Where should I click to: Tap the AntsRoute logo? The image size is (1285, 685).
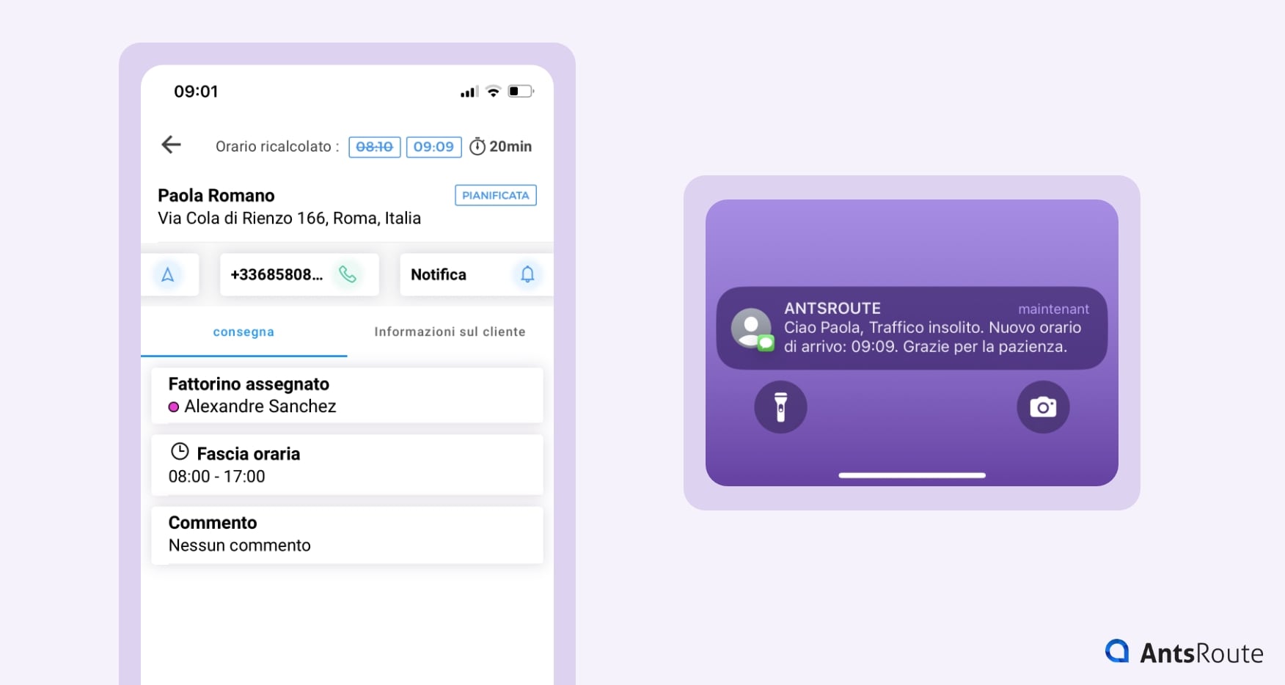[1184, 652]
